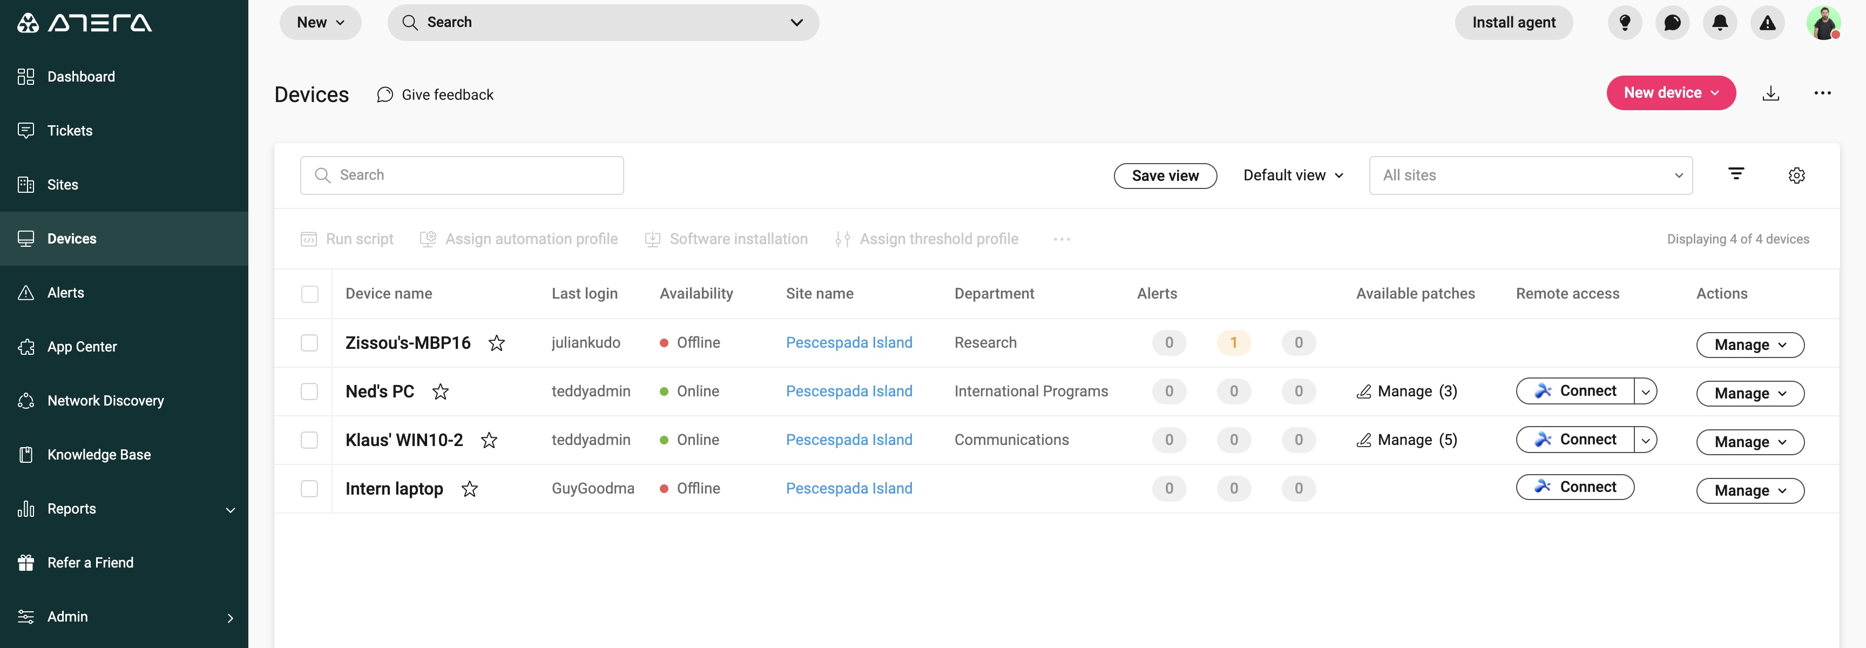Click the Save view button

click(x=1165, y=175)
